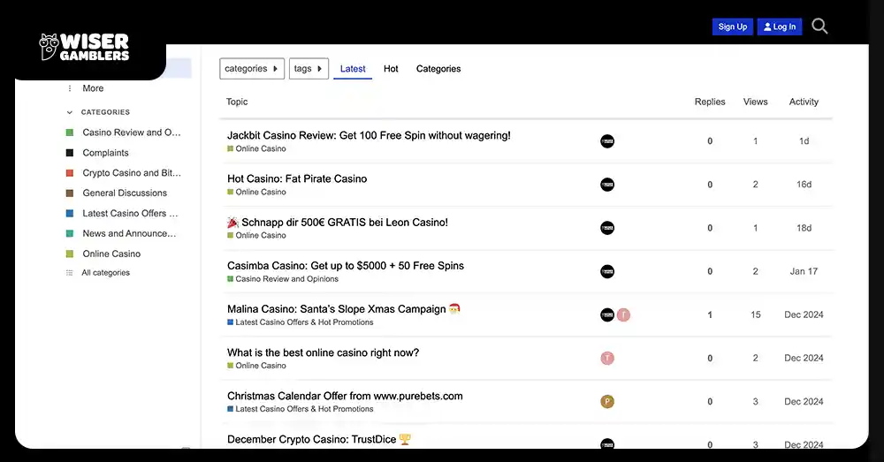Switch to the Latest tab
Viewport: 884px width, 462px height.
point(353,69)
